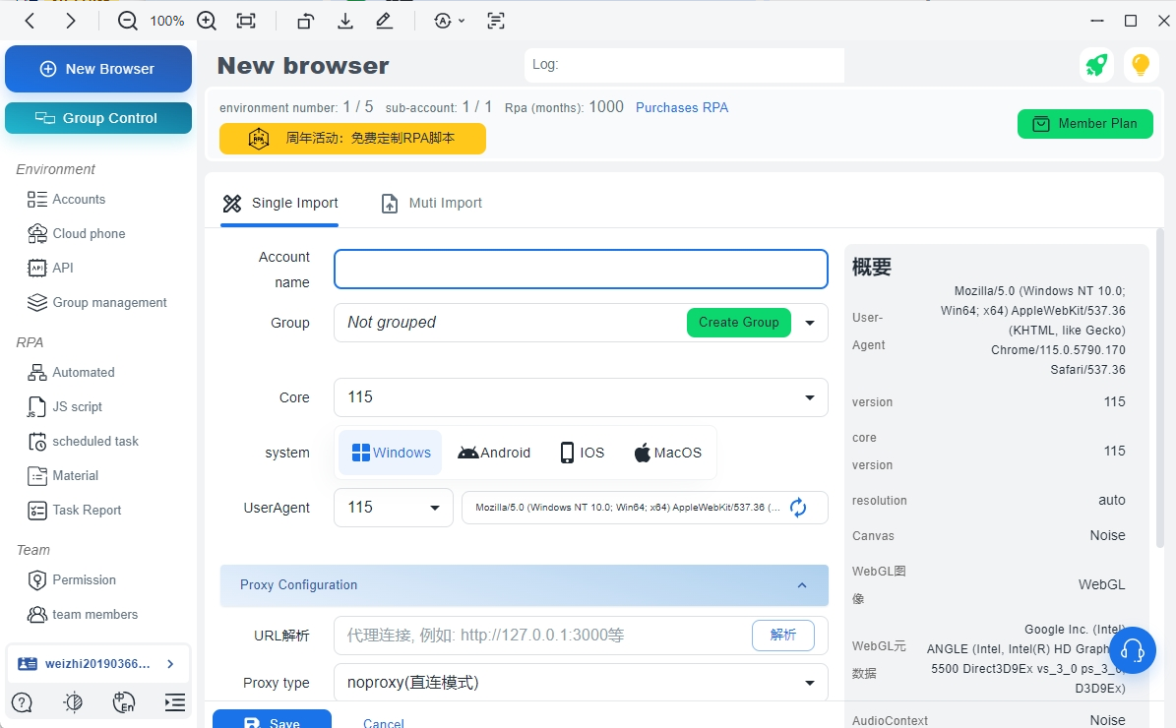The height and width of the screenshot is (728, 1176).
Task: Zoom in with the plus magnifier
Action: 207,21
